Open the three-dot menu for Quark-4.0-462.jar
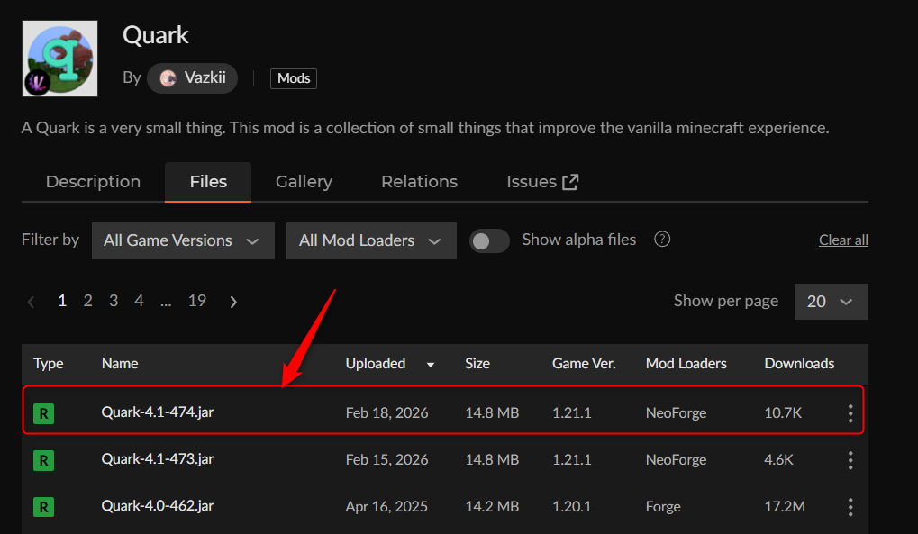918x534 pixels. (x=850, y=507)
